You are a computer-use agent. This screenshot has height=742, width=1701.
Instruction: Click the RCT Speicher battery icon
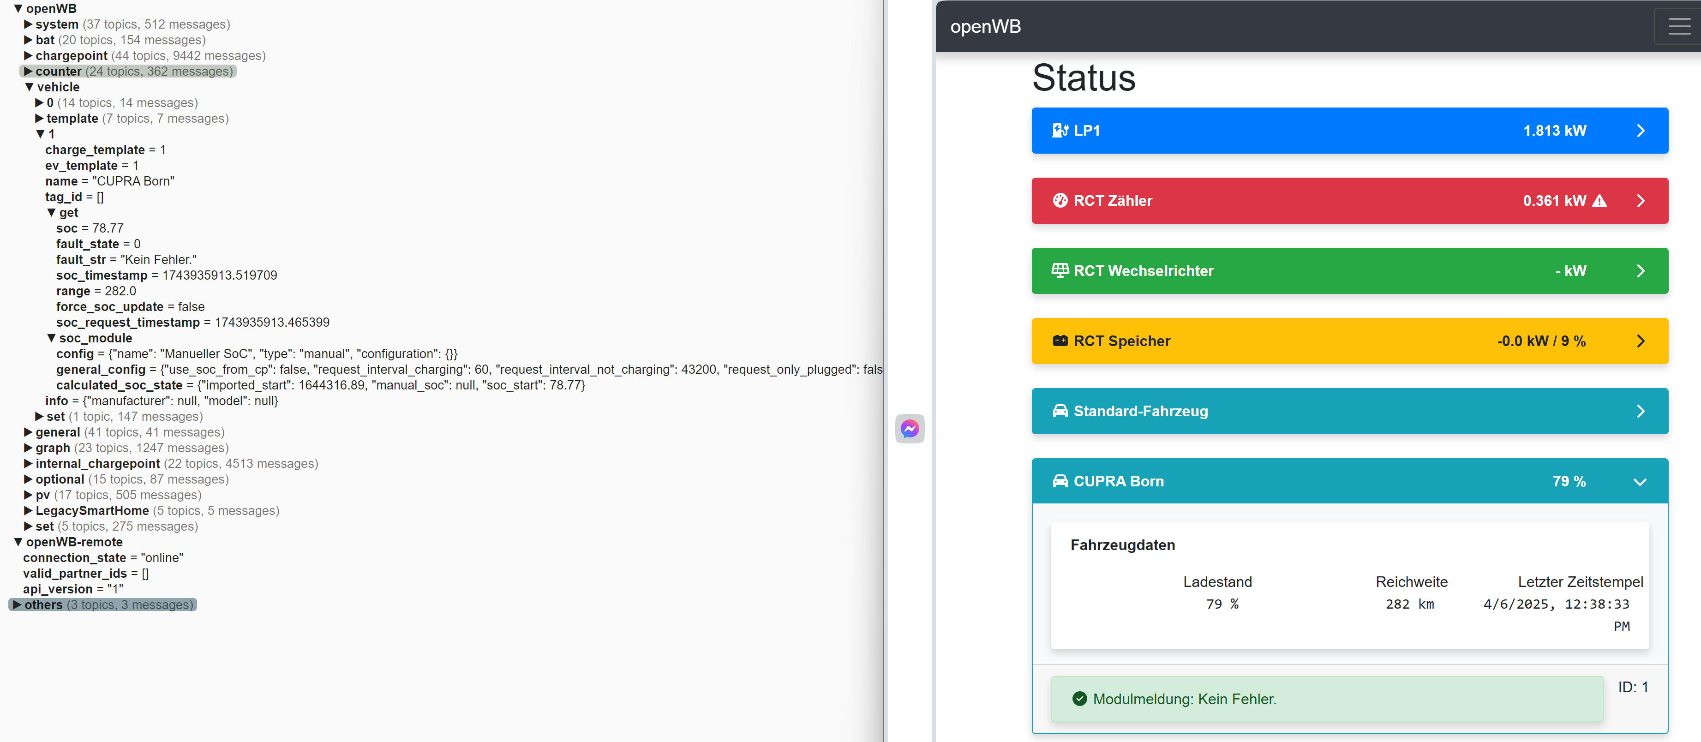coord(1060,341)
